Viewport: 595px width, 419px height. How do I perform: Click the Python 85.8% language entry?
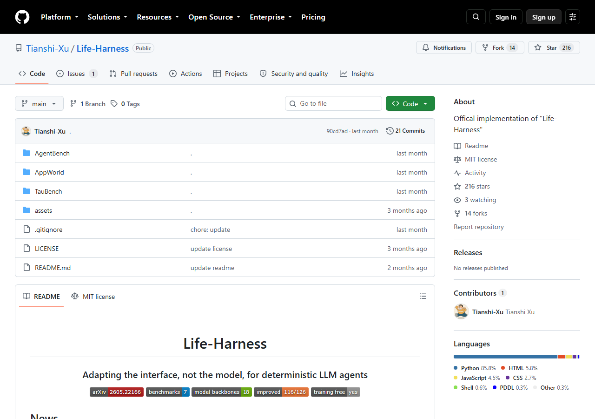point(475,368)
